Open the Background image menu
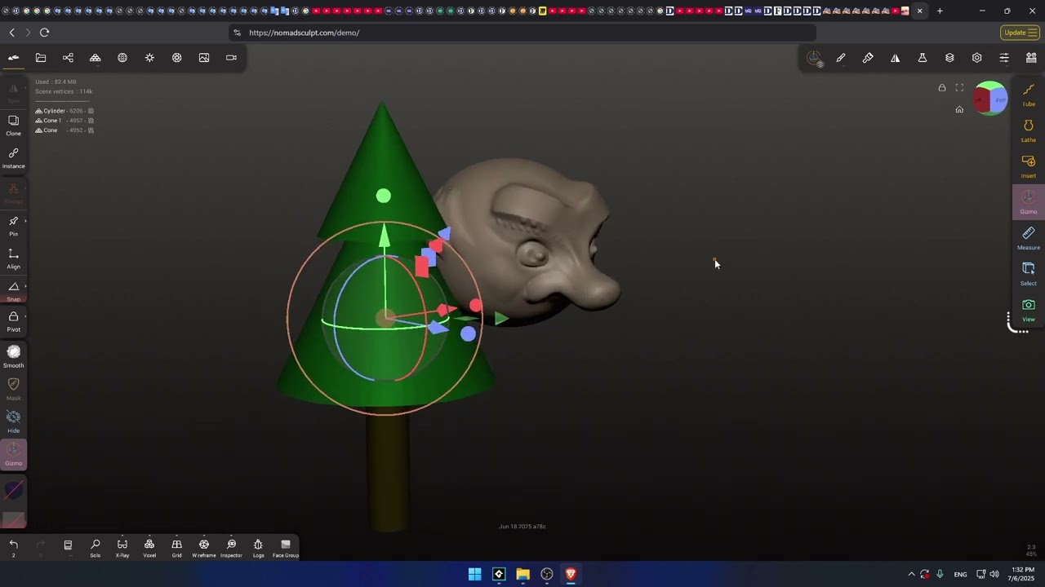This screenshot has height=587, width=1045. point(204,58)
